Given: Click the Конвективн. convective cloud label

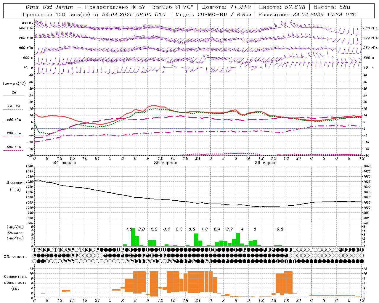Looking at the screenshot, I should [15, 277].
